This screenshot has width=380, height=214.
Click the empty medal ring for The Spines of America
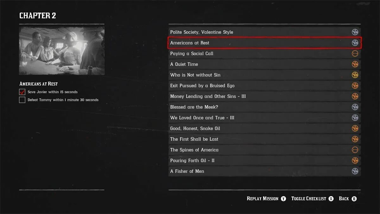(x=355, y=150)
